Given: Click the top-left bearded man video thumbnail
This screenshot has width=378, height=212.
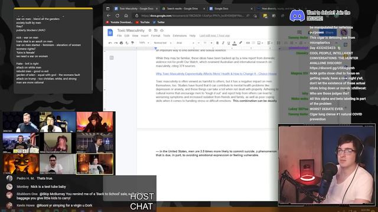Looking at the screenshot, I should click(x=21, y=122).
